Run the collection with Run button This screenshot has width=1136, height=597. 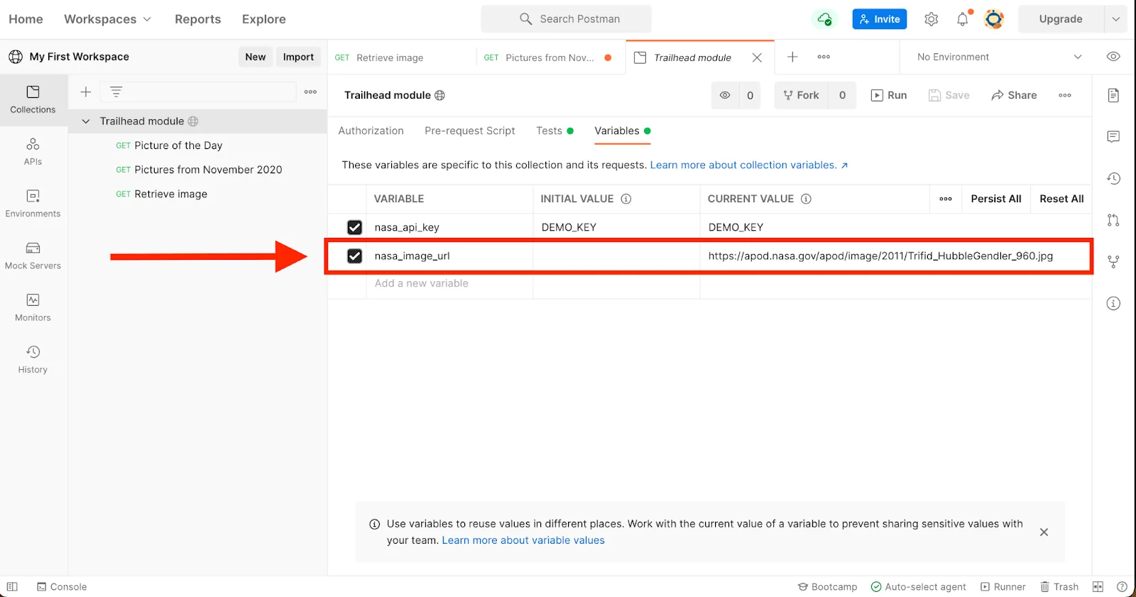point(889,95)
